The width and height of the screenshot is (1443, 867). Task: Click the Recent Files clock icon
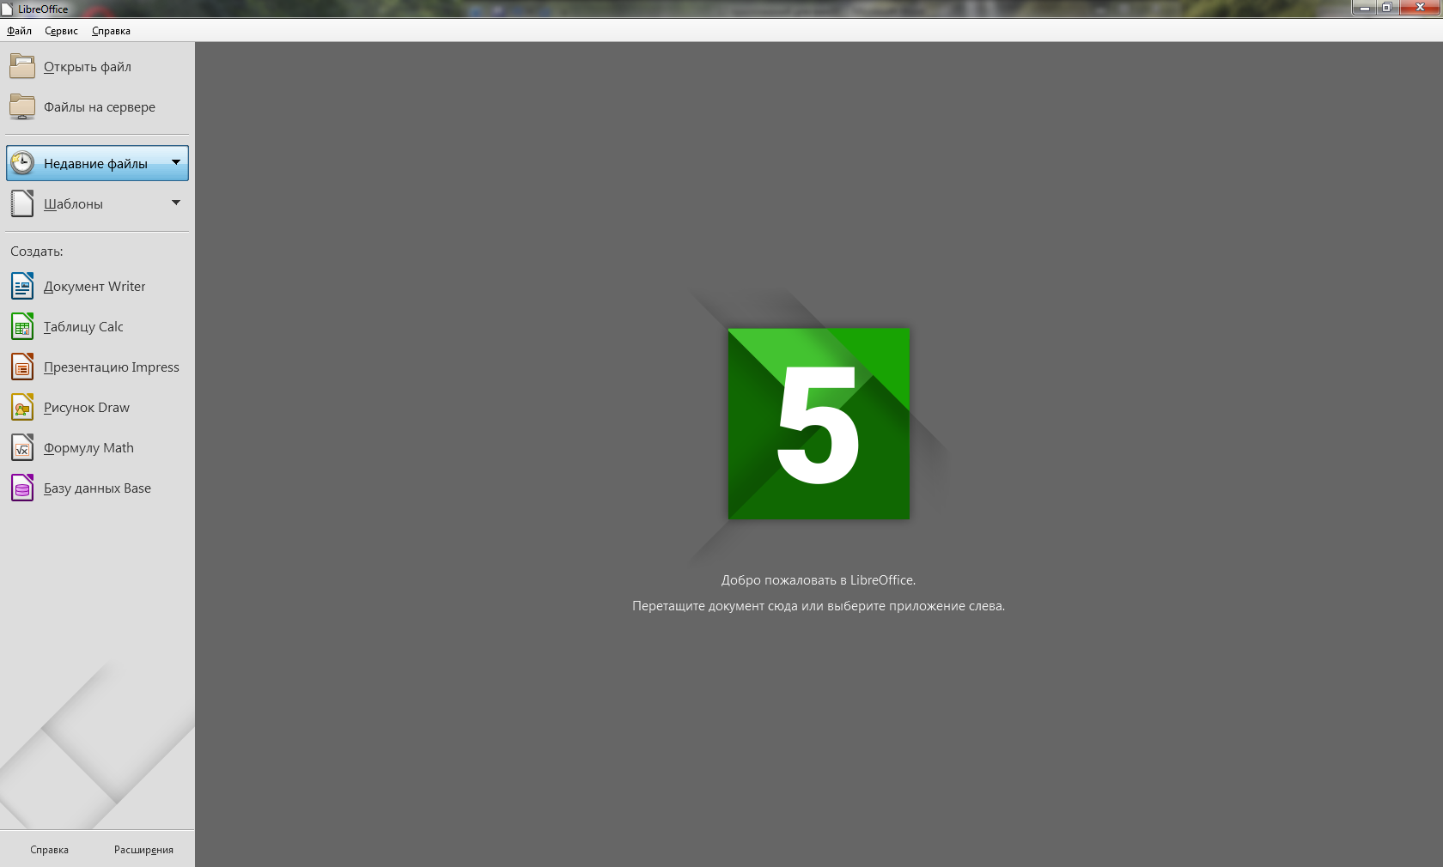(22, 163)
